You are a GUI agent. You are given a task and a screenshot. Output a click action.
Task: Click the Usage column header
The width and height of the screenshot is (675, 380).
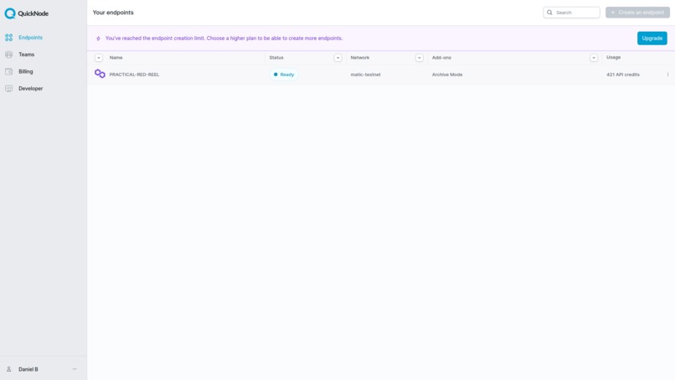613,57
